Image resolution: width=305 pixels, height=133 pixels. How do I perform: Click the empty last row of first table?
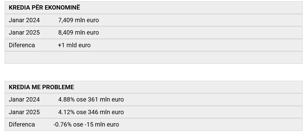pyautogui.click(x=154, y=57)
